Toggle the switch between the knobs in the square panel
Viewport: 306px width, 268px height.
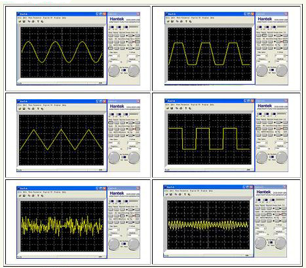click(272, 156)
